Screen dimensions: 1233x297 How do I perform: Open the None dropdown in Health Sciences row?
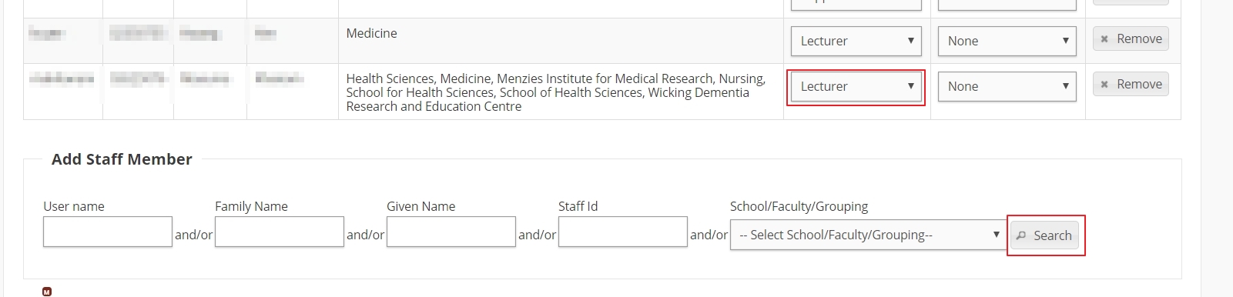[x=1007, y=86]
